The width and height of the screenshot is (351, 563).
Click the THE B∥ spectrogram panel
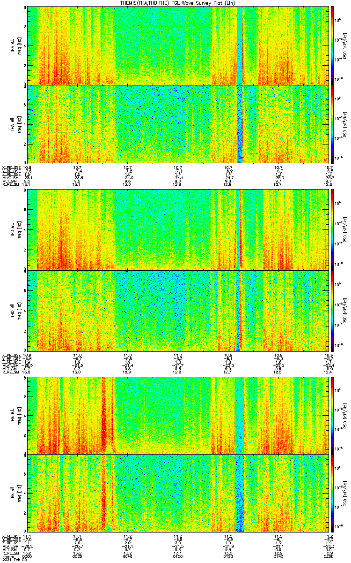pos(178,494)
